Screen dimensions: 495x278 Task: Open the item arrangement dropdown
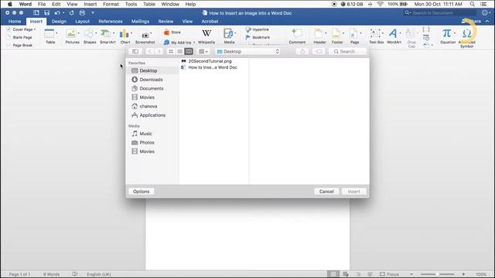(203, 52)
